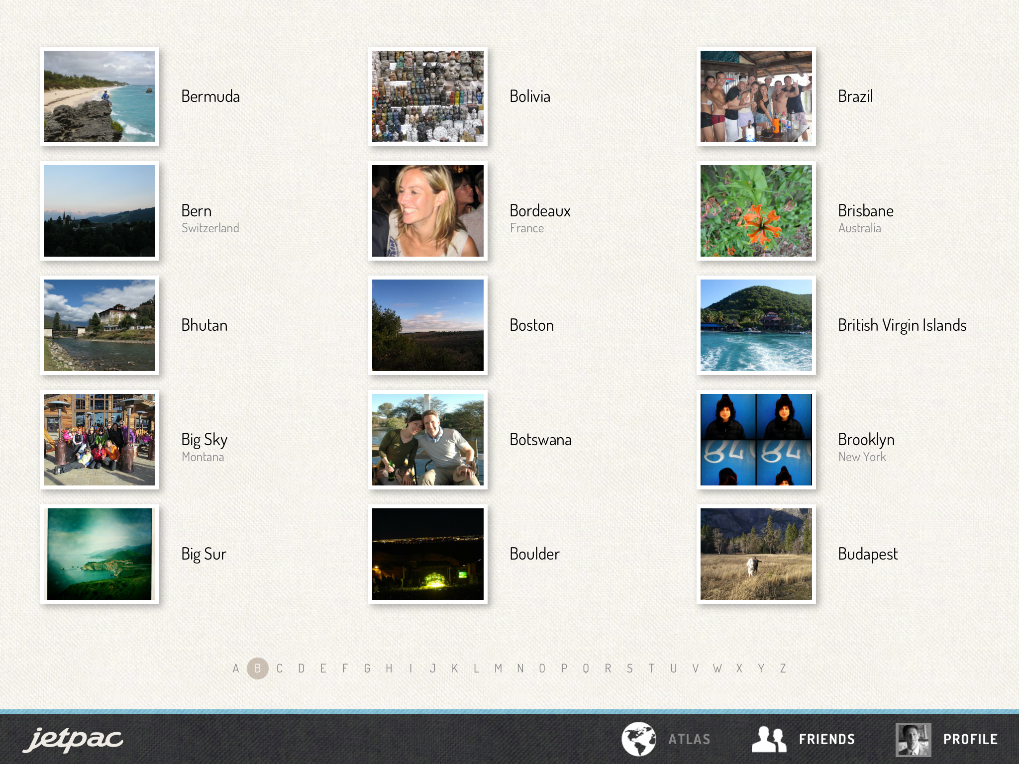Open Brooklyn photo booth thumbnail
The height and width of the screenshot is (764, 1019).
click(x=756, y=440)
